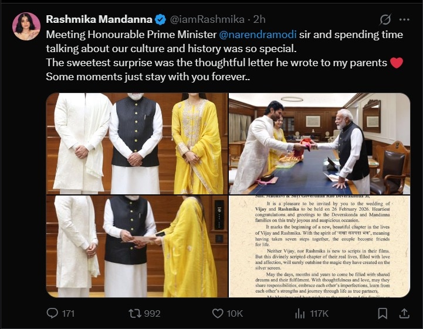This screenshot has height=329, width=423.
Task: Like the post with the heart icon
Action: 218,313
